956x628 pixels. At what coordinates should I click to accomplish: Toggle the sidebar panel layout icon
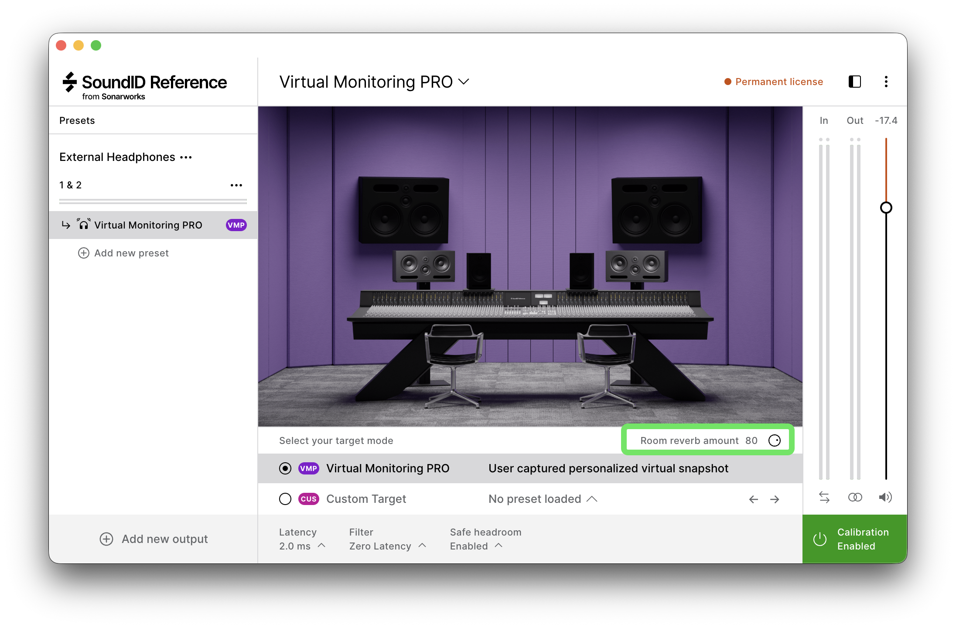point(854,82)
